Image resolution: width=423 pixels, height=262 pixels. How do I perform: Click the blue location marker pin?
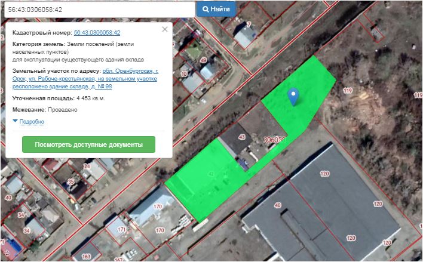(293, 95)
